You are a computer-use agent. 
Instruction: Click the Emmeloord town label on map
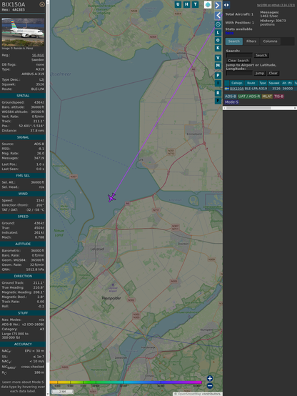click(194, 134)
